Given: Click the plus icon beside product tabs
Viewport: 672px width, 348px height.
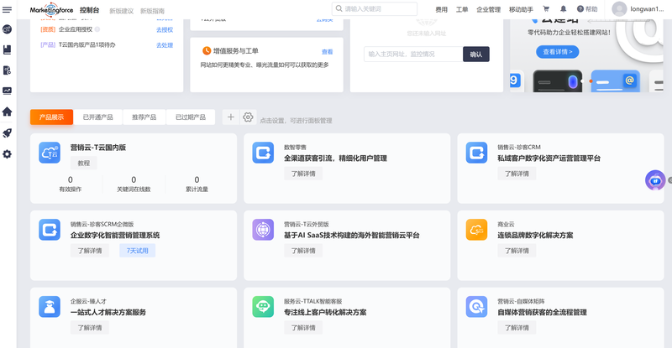Looking at the screenshot, I should 230,117.
